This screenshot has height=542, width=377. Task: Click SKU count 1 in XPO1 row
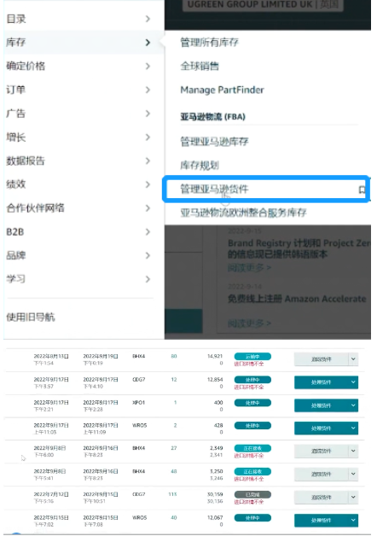175,403
